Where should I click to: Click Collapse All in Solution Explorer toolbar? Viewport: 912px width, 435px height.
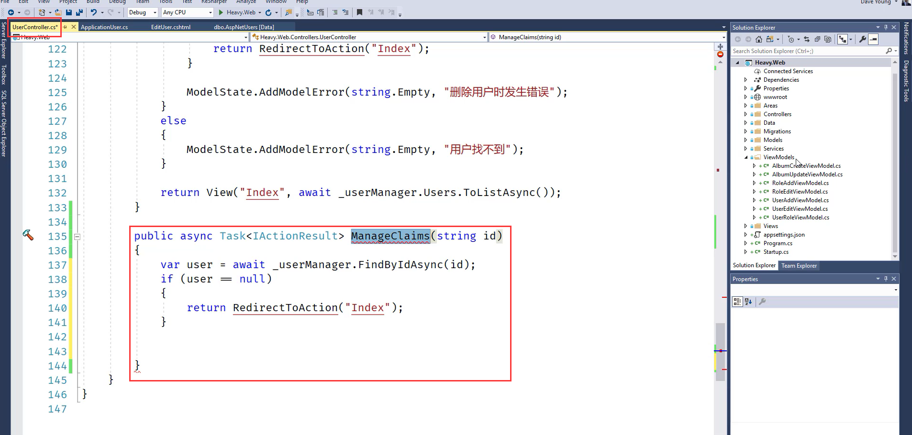[817, 39]
